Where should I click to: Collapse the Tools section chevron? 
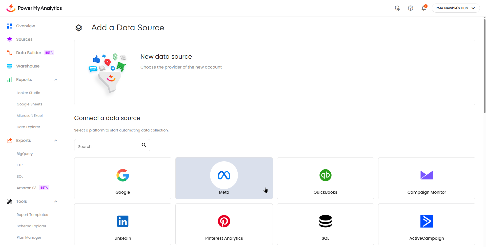click(56, 201)
